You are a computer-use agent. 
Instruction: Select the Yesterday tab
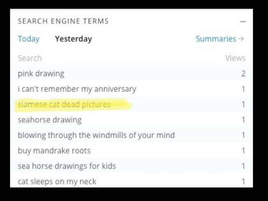coord(73,39)
